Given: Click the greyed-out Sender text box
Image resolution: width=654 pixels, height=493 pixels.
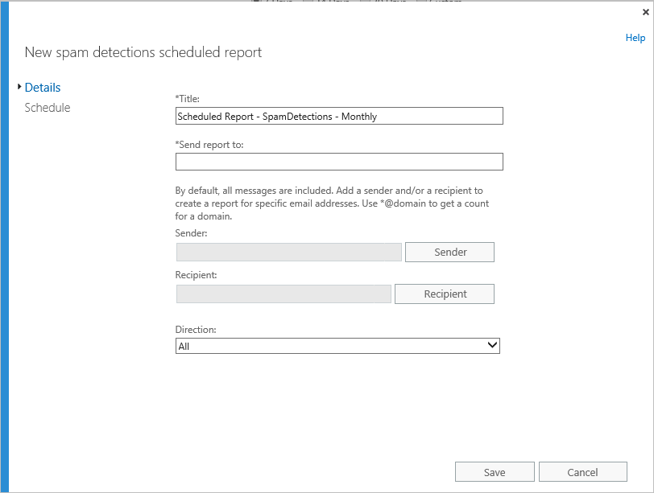Looking at the screenshot, I should pos(288,253).
